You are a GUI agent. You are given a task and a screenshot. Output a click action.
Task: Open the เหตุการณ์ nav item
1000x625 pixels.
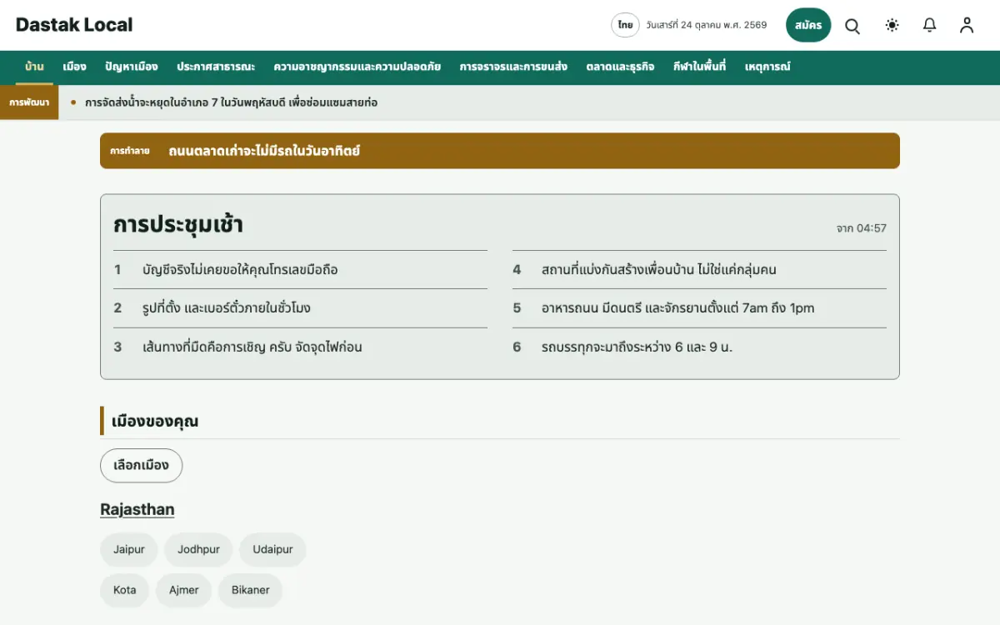point(767,67)
